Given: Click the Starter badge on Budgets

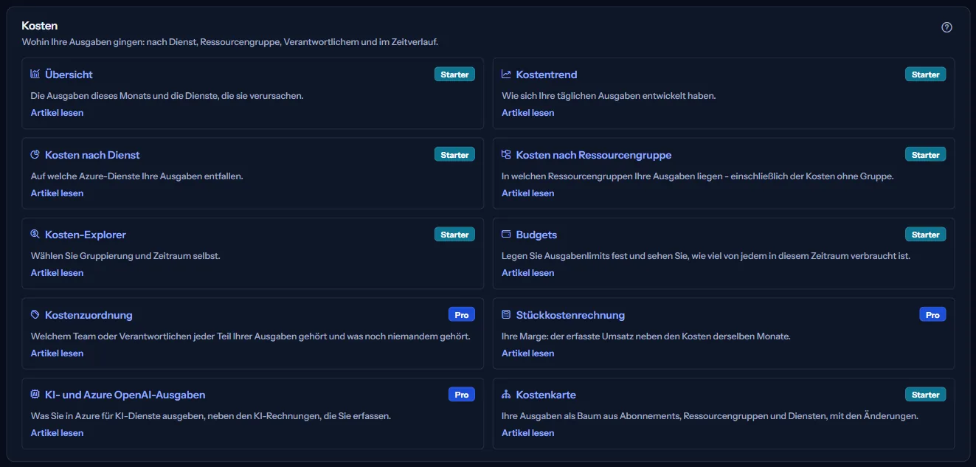Looking at the screenshot, I should (x=926, y=235).
